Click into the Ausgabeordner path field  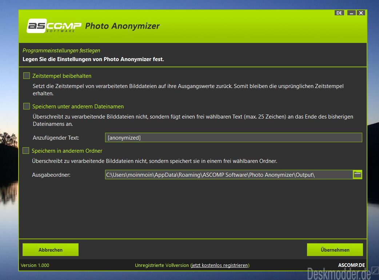[x=229, y=175]
